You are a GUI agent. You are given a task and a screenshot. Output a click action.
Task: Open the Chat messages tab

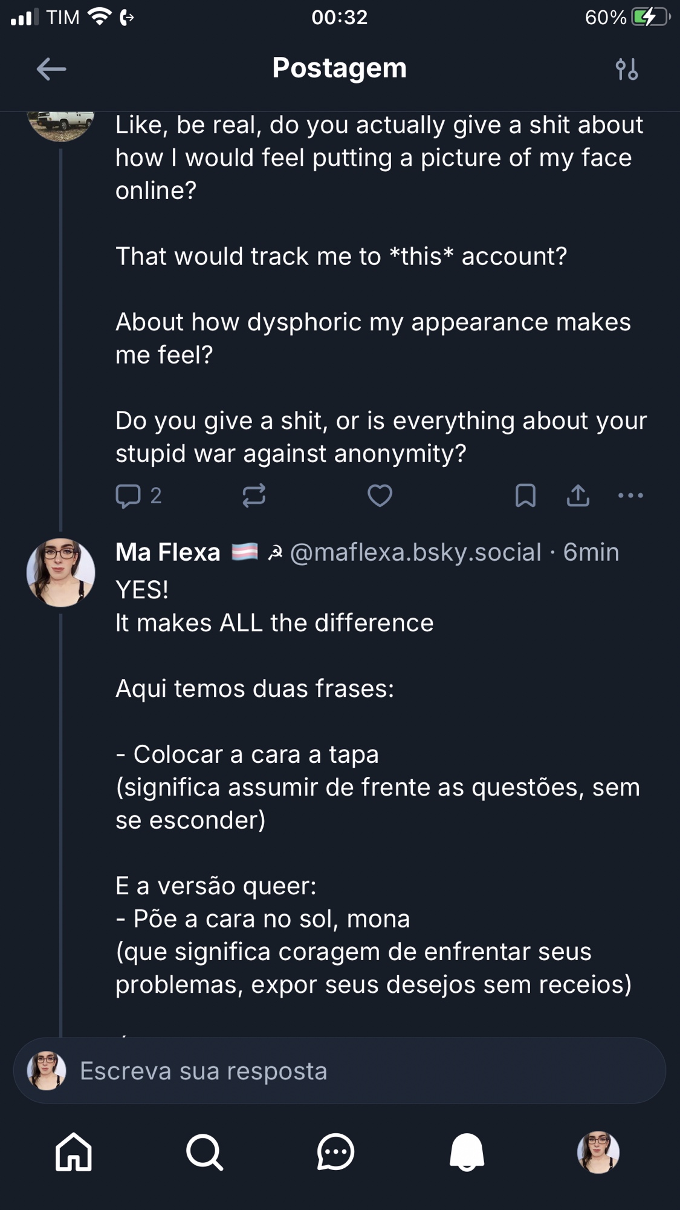(335, 1152)
